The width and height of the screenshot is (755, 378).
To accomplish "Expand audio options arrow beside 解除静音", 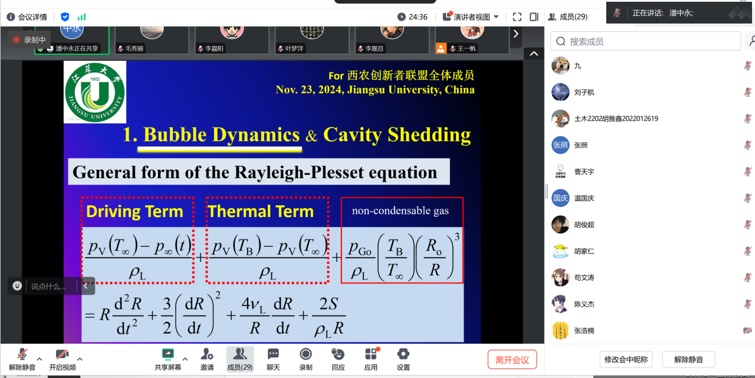I will tap(40, 359).
